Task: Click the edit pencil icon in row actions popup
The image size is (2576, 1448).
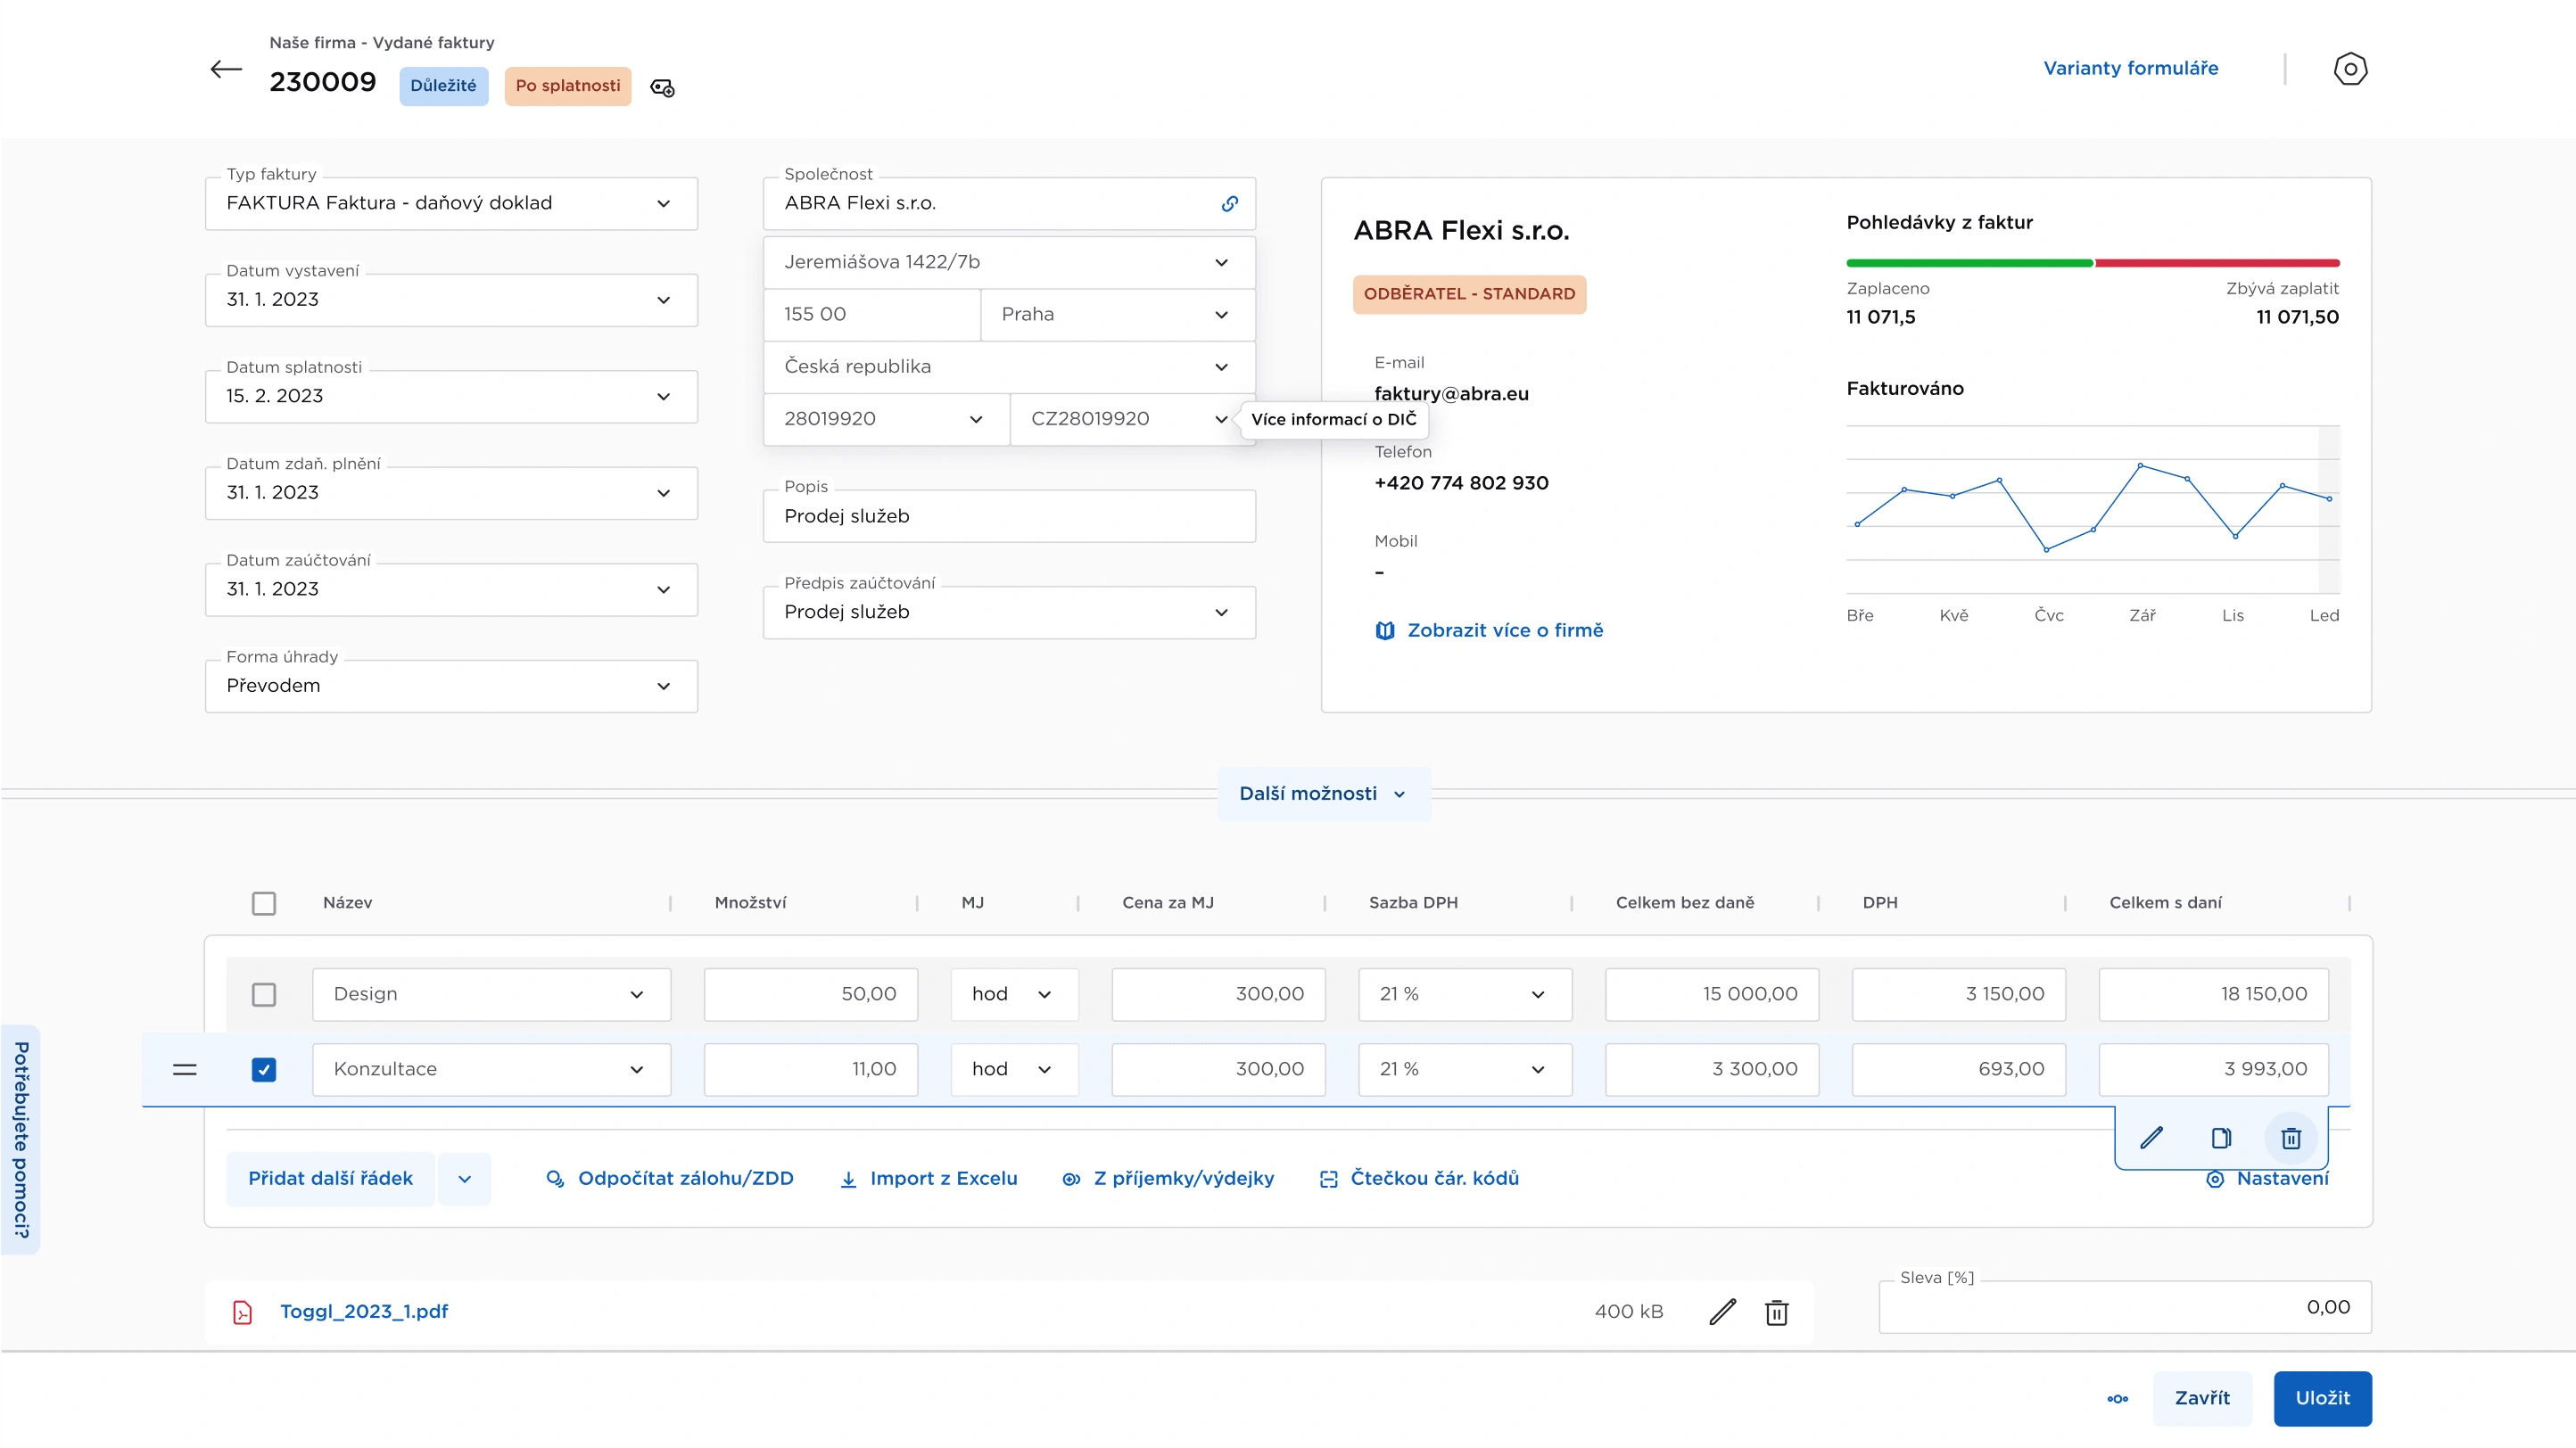Action: [x=2151, y=1137]
